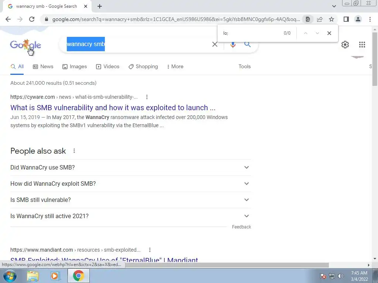Click the network tray icon
The width and height of the screenshot is (378, 283).
(x=332, y=276)
